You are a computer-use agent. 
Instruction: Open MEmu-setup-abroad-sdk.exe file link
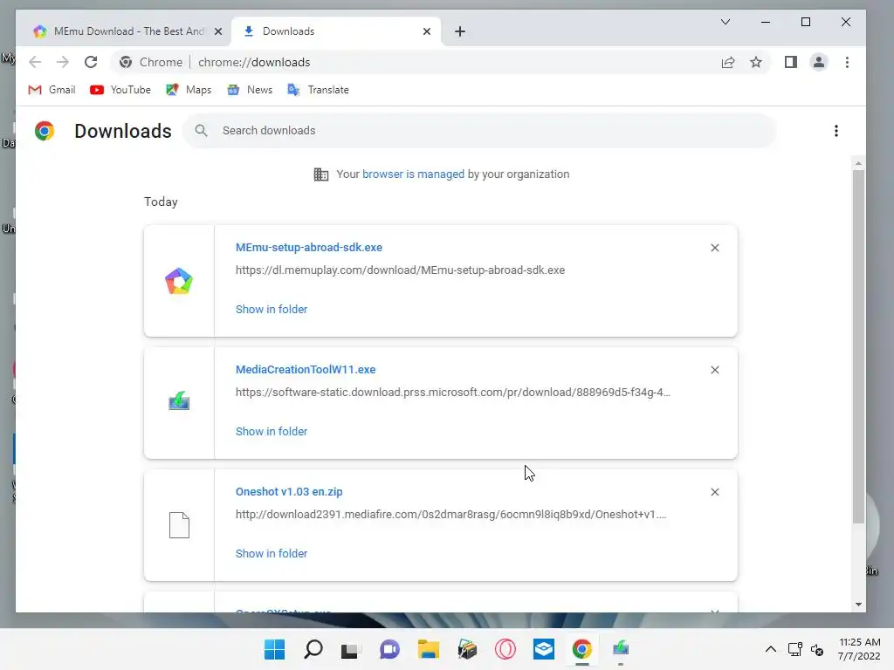(309, 247)
